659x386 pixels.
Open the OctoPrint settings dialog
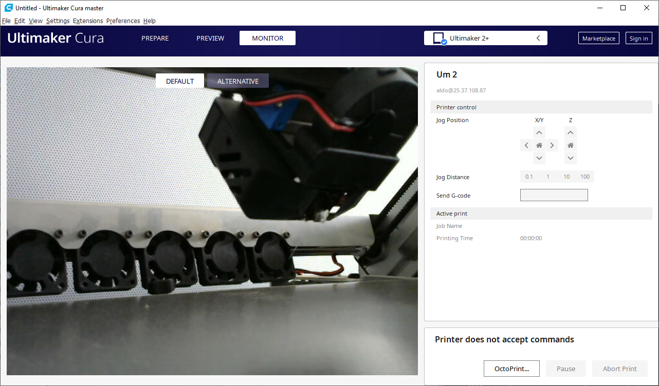point(511,368)
